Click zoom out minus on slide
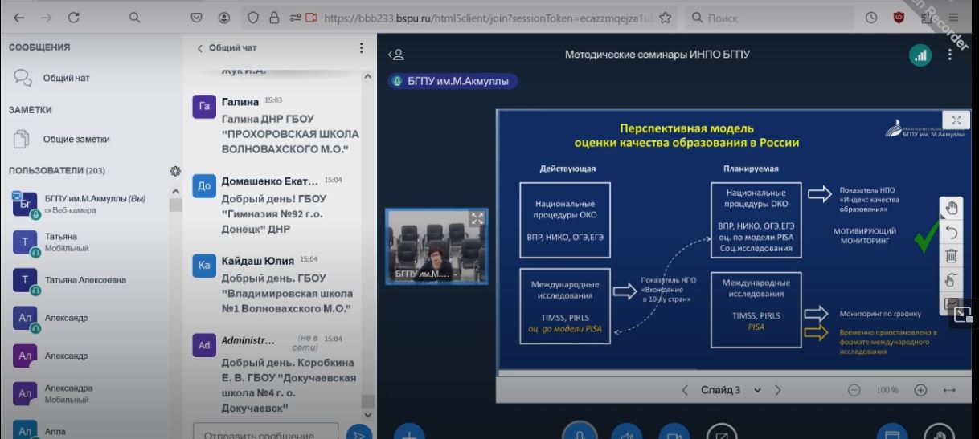This screenshot has height=439, width=979. 854,390
